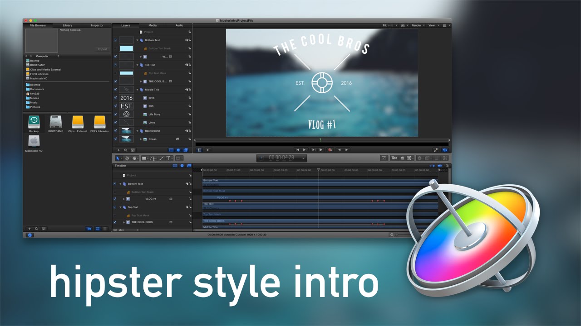Viewport: 581px width, 326px height.
Task: Click lock icon on Ocean layer
Action: pos(189,139)
